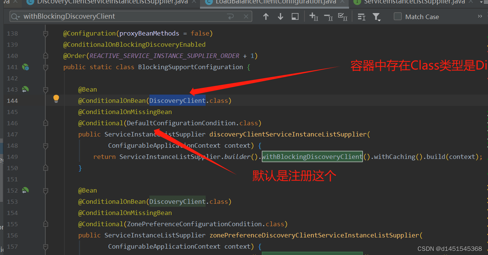Image resolution: width=488 pixels, height=255 pixels.
Task: Open search history magnifier dropdown
Action: (x=16, y=16)
